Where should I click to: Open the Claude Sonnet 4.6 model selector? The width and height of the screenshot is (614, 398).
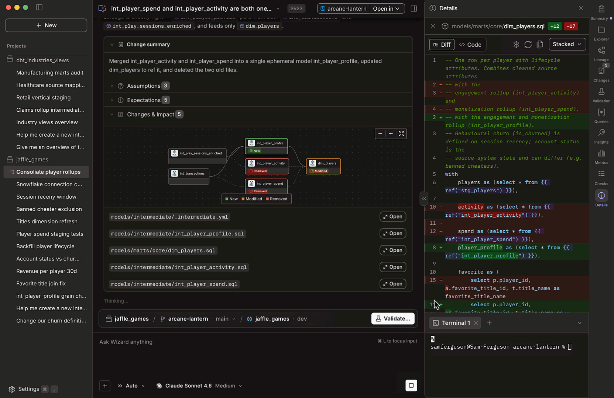tap(199, 386)
